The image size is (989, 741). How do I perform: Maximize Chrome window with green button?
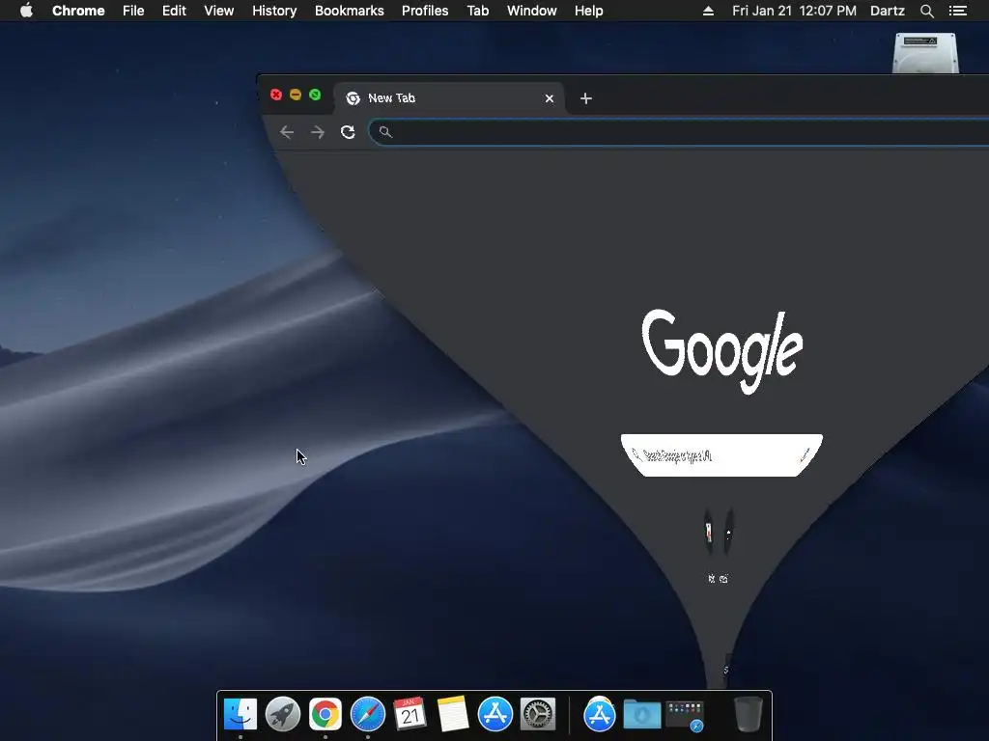(315, 95)
